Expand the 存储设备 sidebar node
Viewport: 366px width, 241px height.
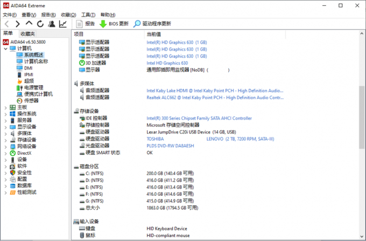5,140
